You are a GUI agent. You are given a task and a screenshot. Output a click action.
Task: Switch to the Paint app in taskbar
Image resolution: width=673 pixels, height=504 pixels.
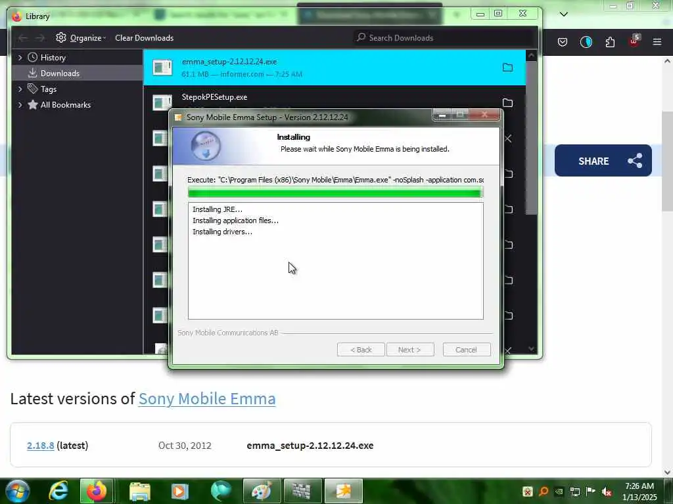pyautogui.click(x=262, y=491)
